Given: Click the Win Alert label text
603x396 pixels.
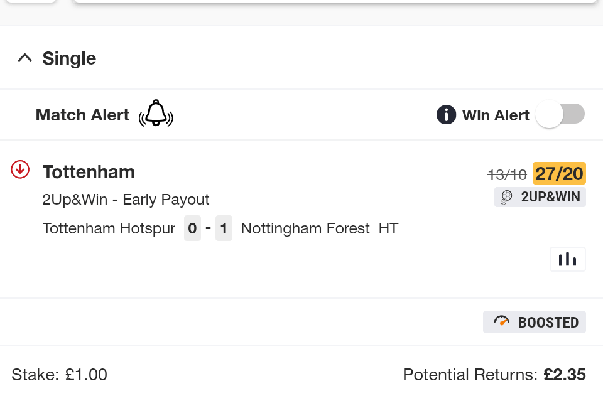Looking at the screenshot, I should (x=496, y=115).
